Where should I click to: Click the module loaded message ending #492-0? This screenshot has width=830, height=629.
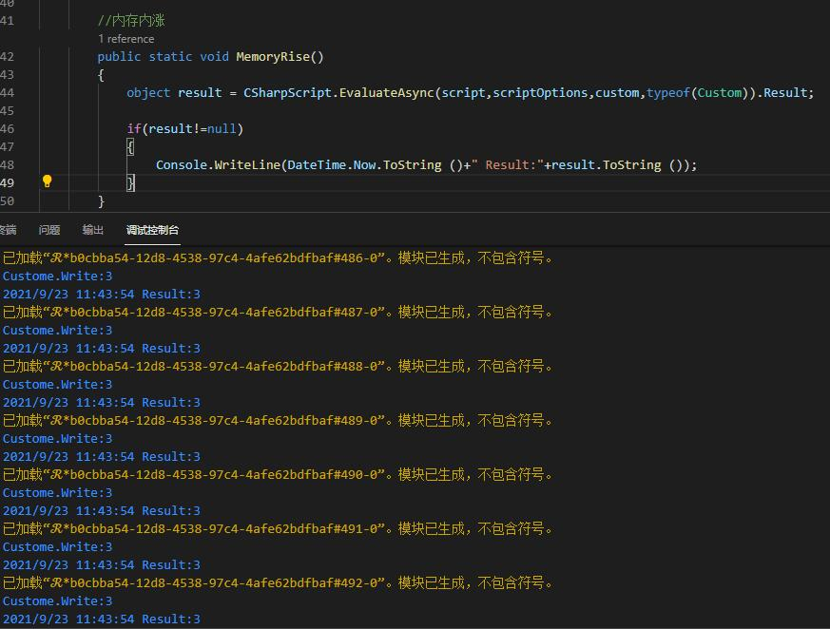(278, 583)
